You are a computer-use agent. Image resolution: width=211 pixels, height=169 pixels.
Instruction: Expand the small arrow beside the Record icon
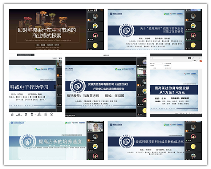pyautogui.click(x=35, y=114)
